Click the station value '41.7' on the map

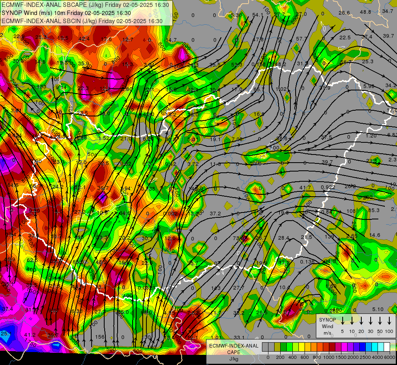pos(305,188)
